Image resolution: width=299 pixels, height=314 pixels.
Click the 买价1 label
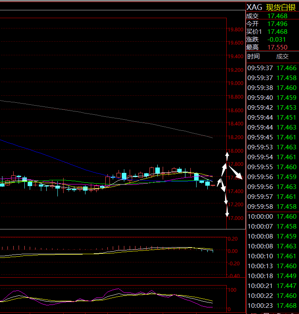click(x=254, y=32)
